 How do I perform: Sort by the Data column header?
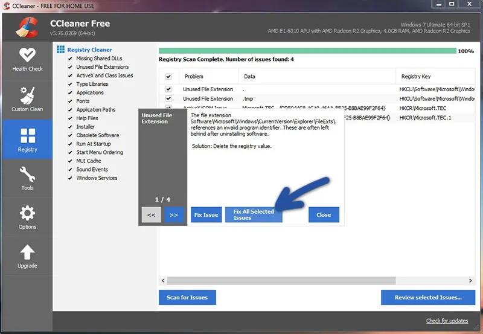click(317, 77)
